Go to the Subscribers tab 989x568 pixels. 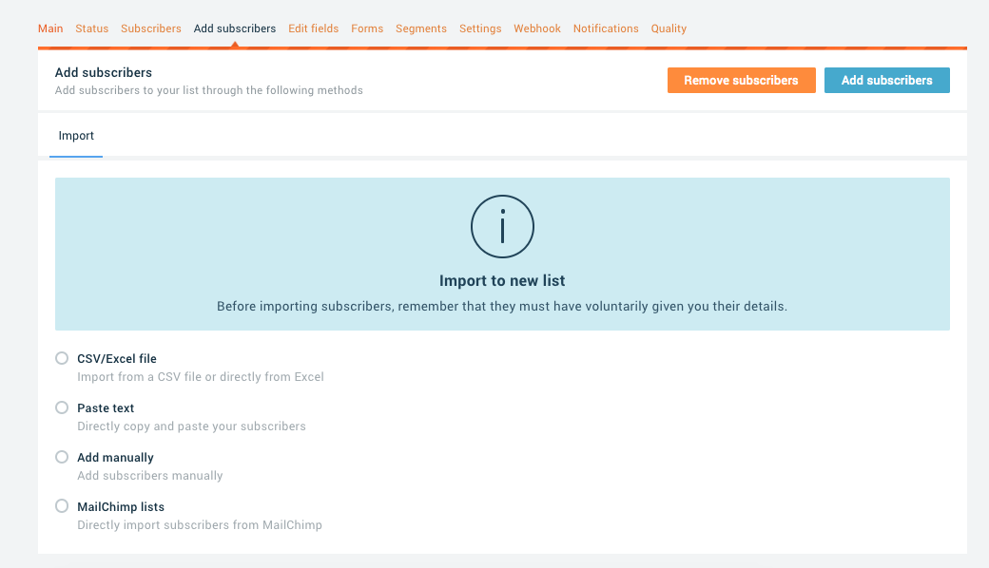coord(151,28)
